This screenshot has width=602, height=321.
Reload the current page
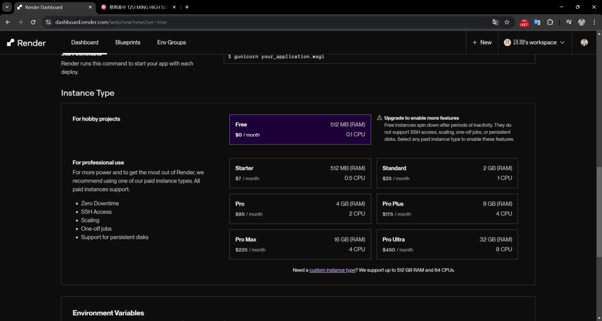click(33, 22)
